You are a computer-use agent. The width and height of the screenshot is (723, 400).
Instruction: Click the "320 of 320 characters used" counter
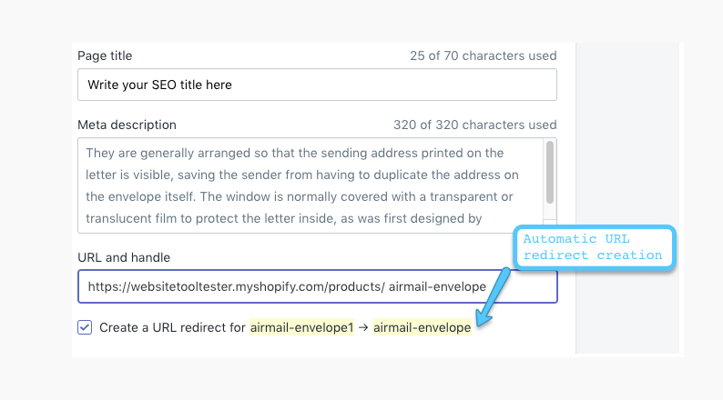click(475, 125)
